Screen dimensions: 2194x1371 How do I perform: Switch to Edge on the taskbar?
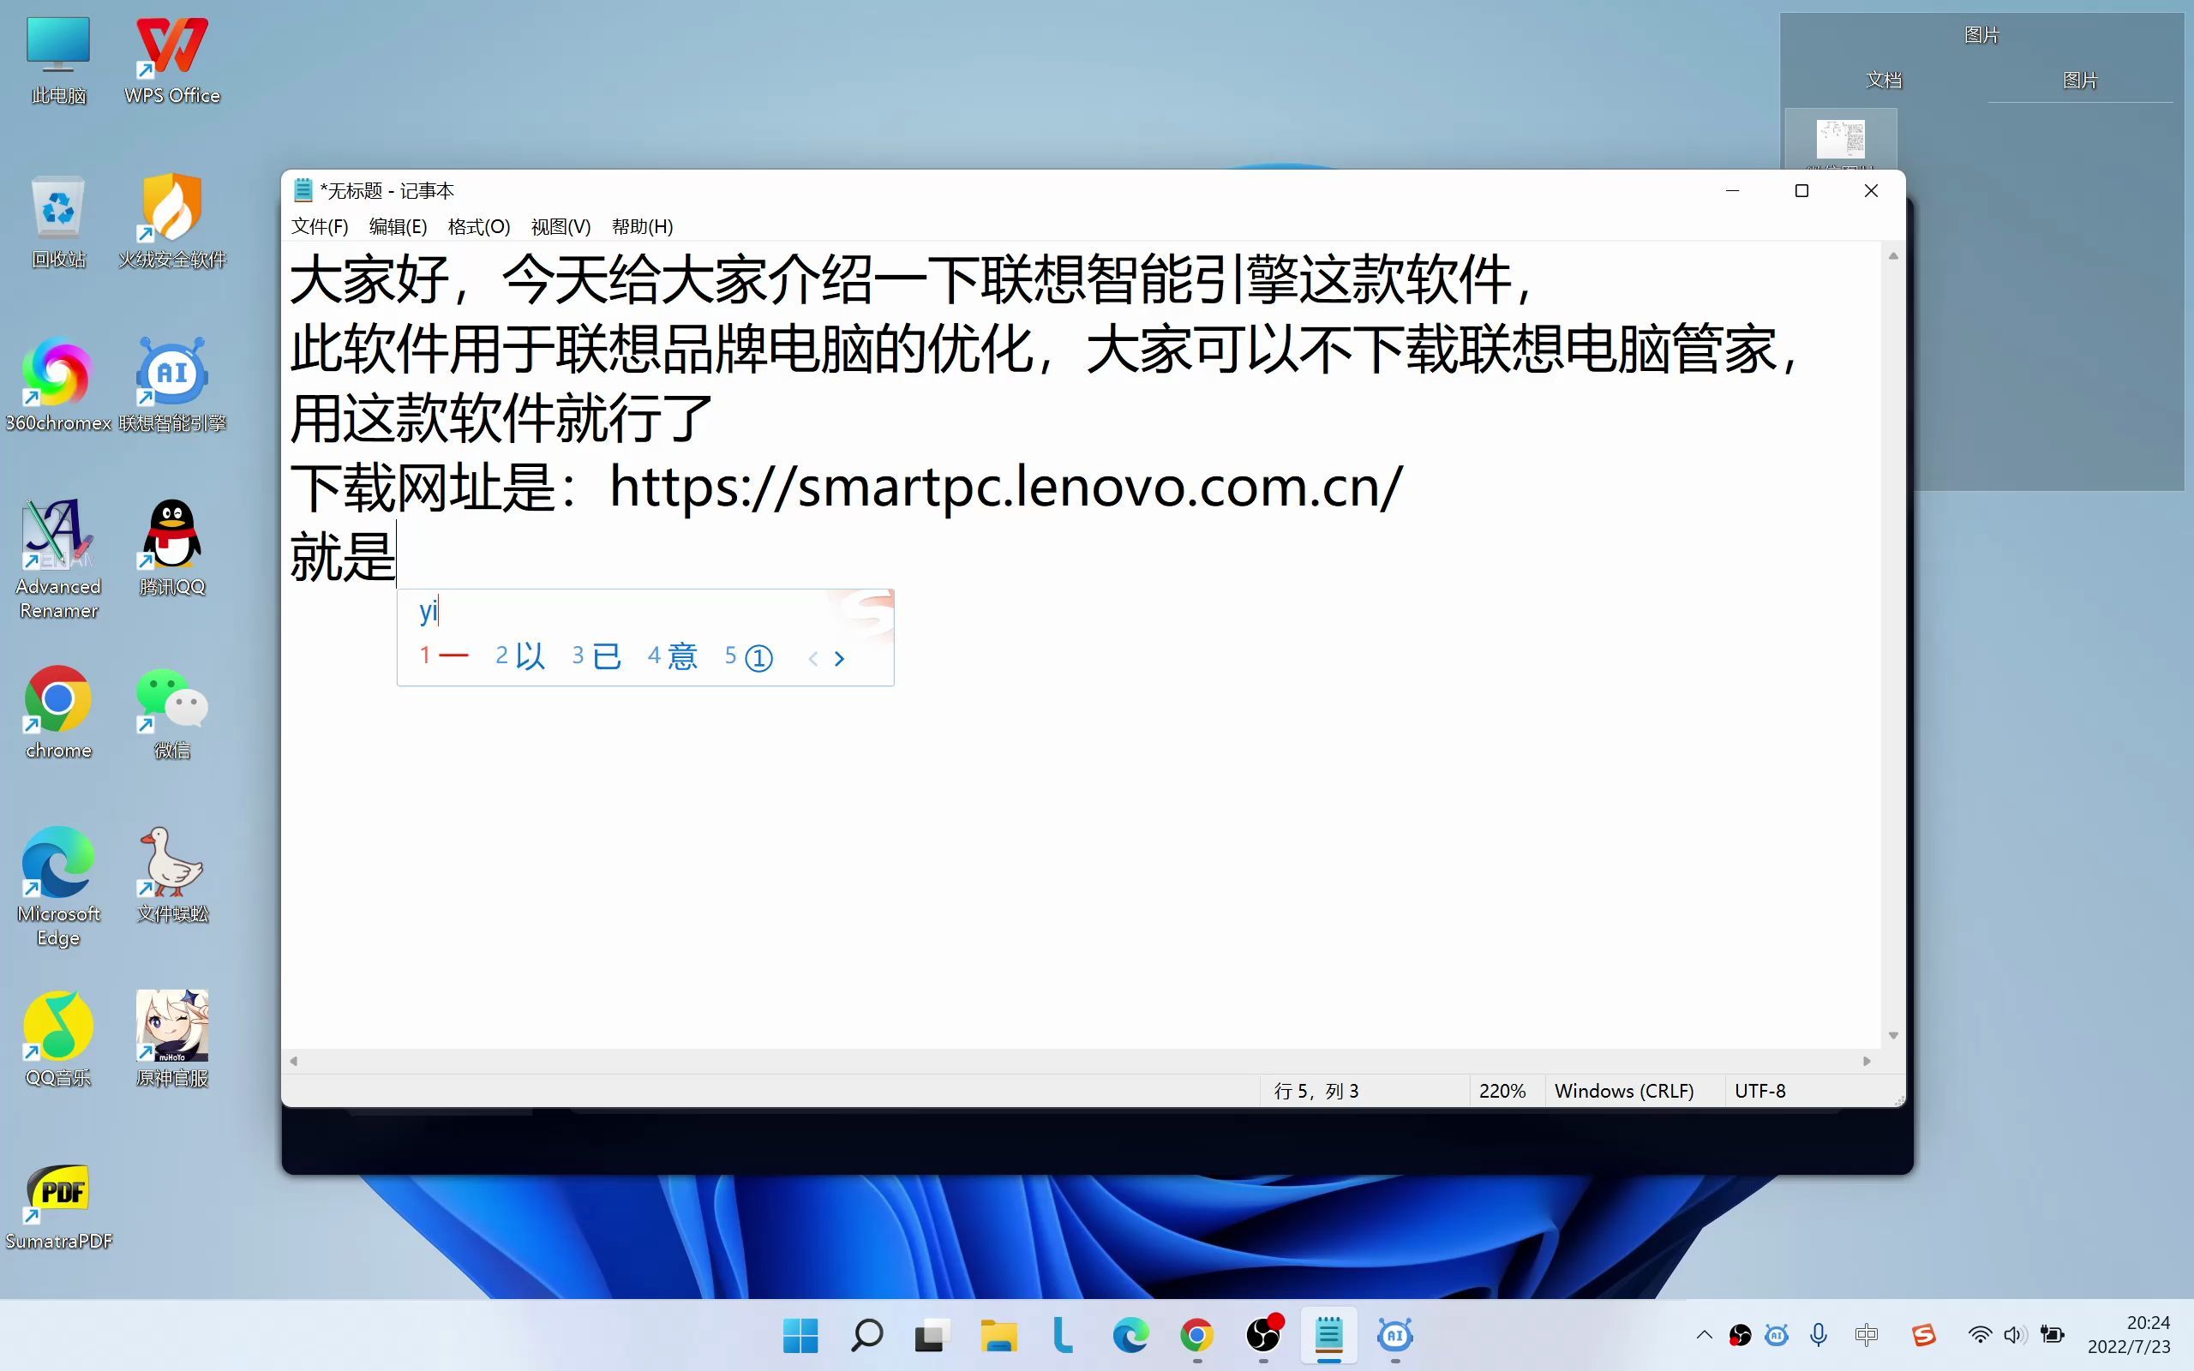pyautogui.click(x=1130, y=1335)
